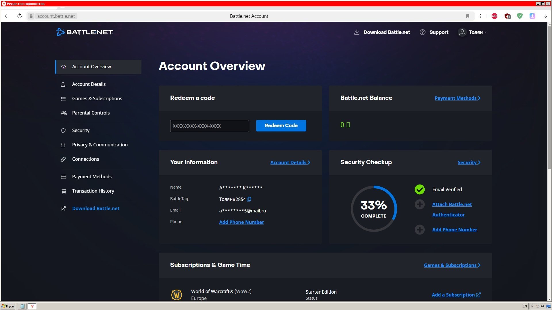552x310 pixels.
Task: Bookmark page using bookmark icon
Action: tap(468, 16)
